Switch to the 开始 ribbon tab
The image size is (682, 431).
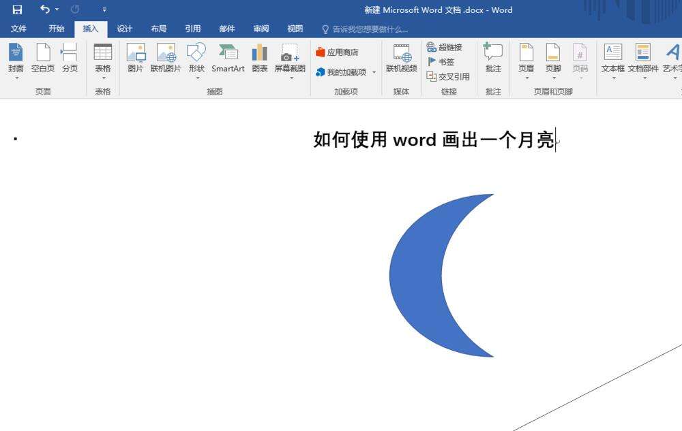(56, 29)
